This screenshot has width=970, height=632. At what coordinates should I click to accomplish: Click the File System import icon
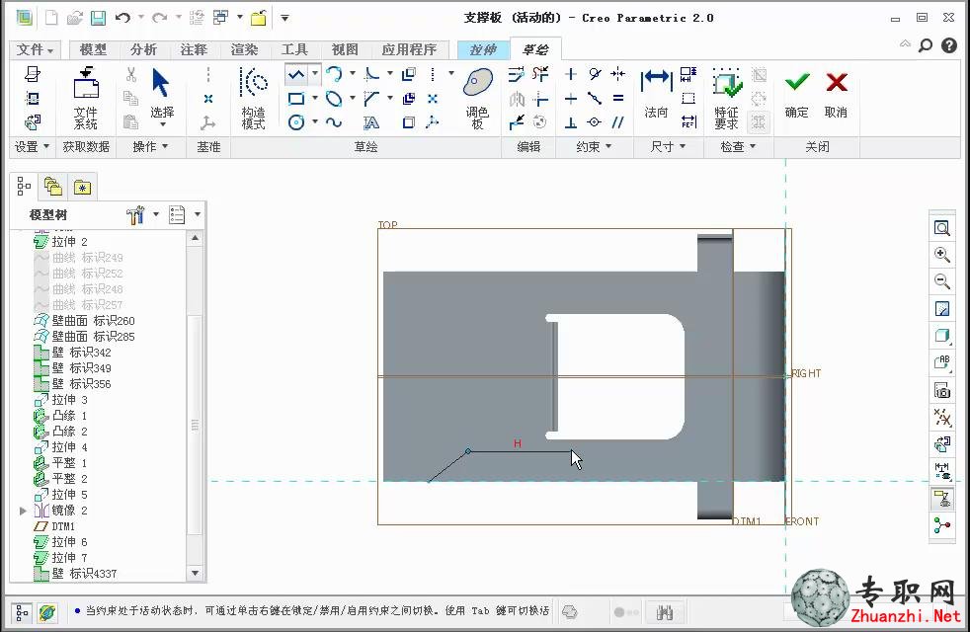point(86,99)
